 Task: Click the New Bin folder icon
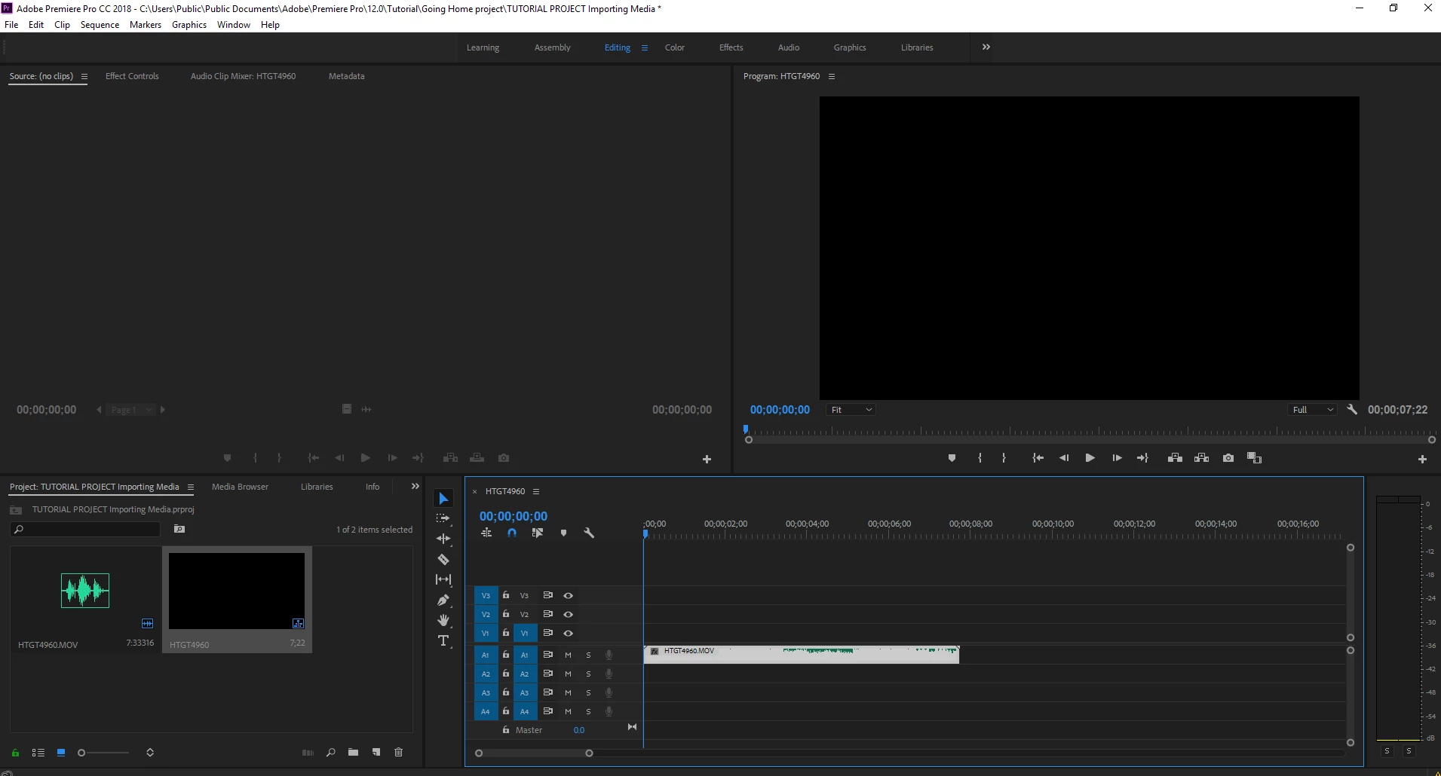(x=353, y=752)
